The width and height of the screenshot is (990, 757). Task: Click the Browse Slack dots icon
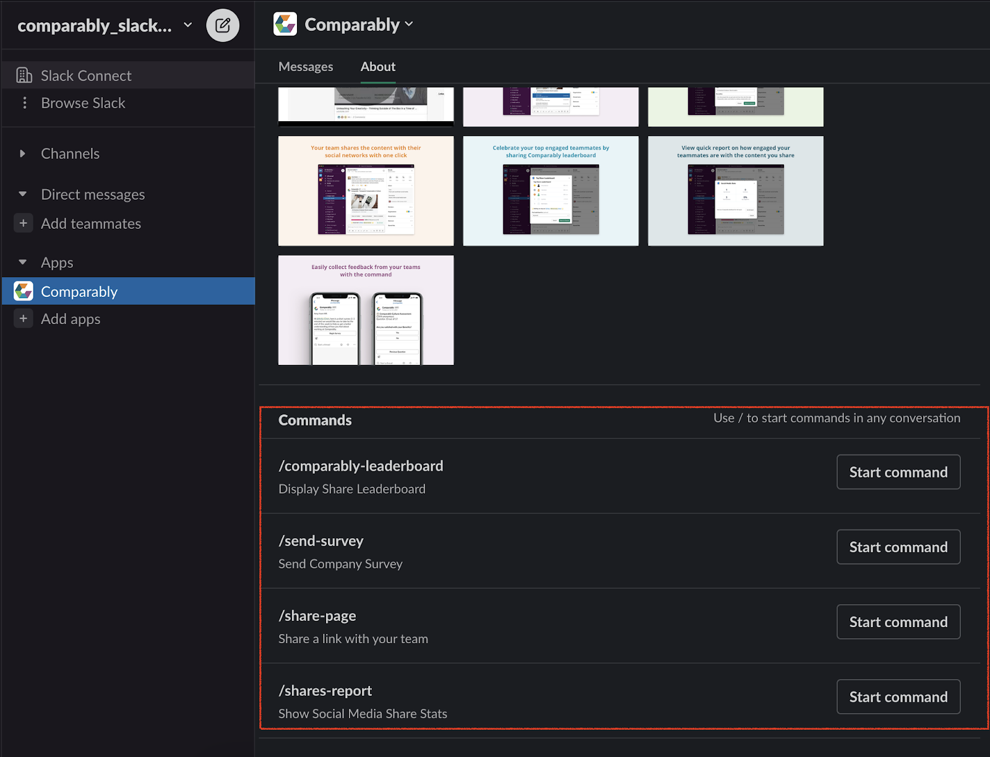point(24,103)
